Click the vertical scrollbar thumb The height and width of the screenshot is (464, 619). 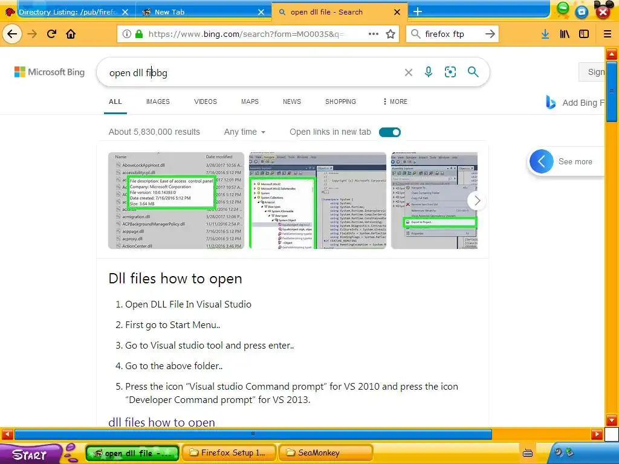(x=612, y=91)
